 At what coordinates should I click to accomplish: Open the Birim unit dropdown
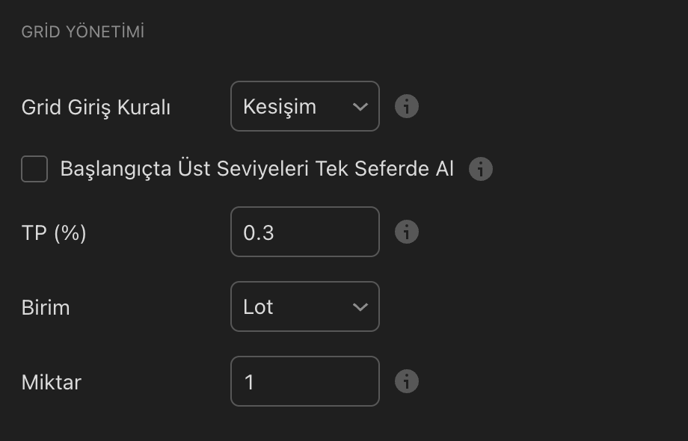[304, 306]
